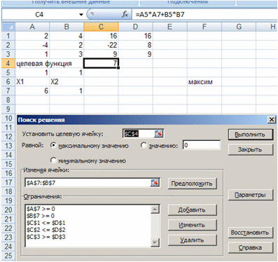The image size is (278, 262).
Task: Click the select-all corner of the sheet
Action: coord(8,27)
